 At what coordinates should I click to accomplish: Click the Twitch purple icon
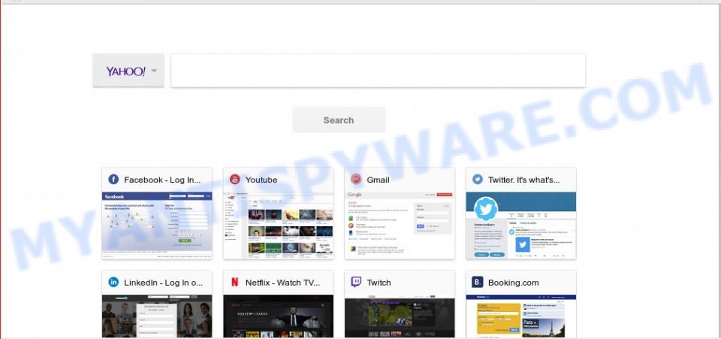click(x=356, y=282)
